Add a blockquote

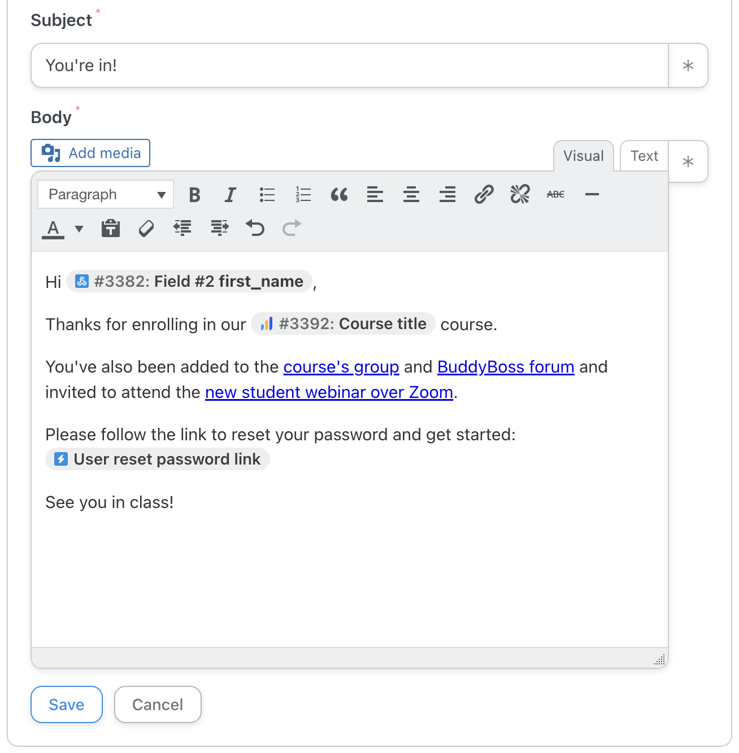tap(339, 195)
